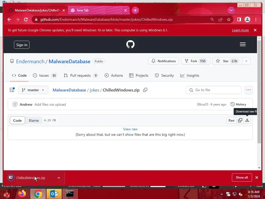
Task: Open the Pull requests tab
Action: pos(81,75)
